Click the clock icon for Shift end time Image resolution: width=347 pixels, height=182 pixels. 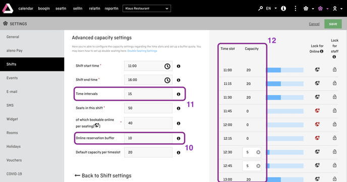pyautogui.click(x=167, y=80)
